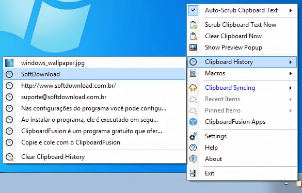
Task: Select the 'Ao instalar o programa' entry
Action: click(x=94, y=120)
